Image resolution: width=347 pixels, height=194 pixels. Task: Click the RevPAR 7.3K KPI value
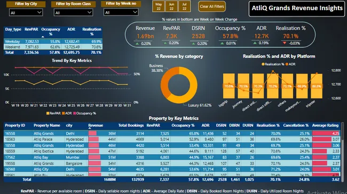(171, 36)
